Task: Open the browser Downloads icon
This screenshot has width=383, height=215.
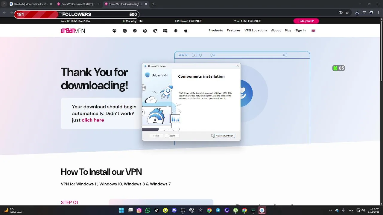Action: coord(357,13)
